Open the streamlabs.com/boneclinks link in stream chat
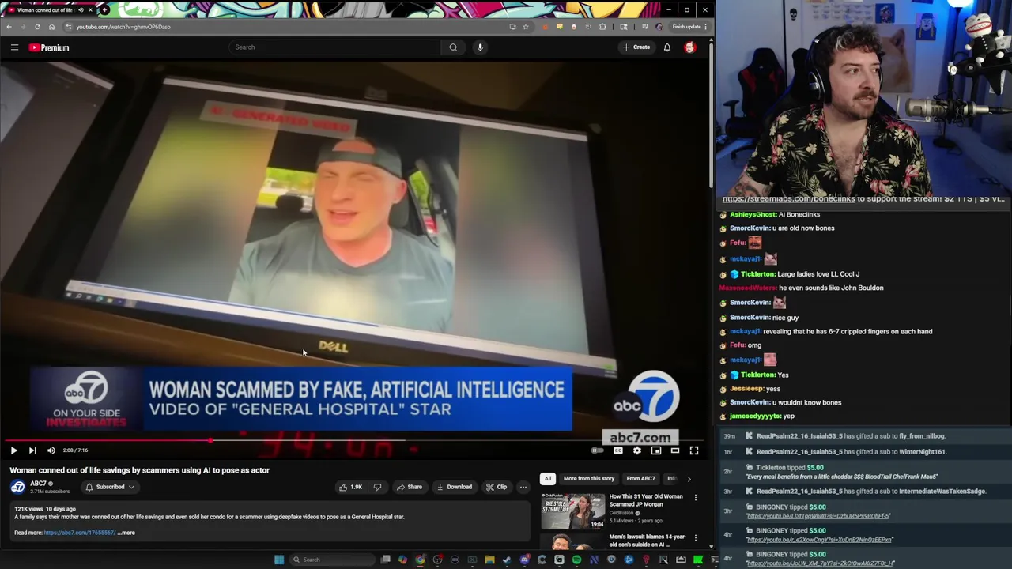The image size is (1012, 569). coord(788,198)
